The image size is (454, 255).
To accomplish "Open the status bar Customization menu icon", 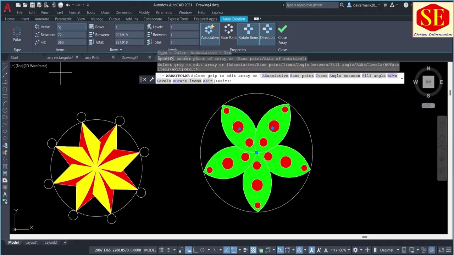I will [448, 250].
